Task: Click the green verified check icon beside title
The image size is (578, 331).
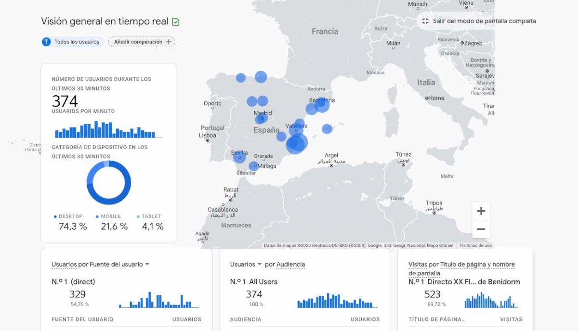Action: pos(176,22)
